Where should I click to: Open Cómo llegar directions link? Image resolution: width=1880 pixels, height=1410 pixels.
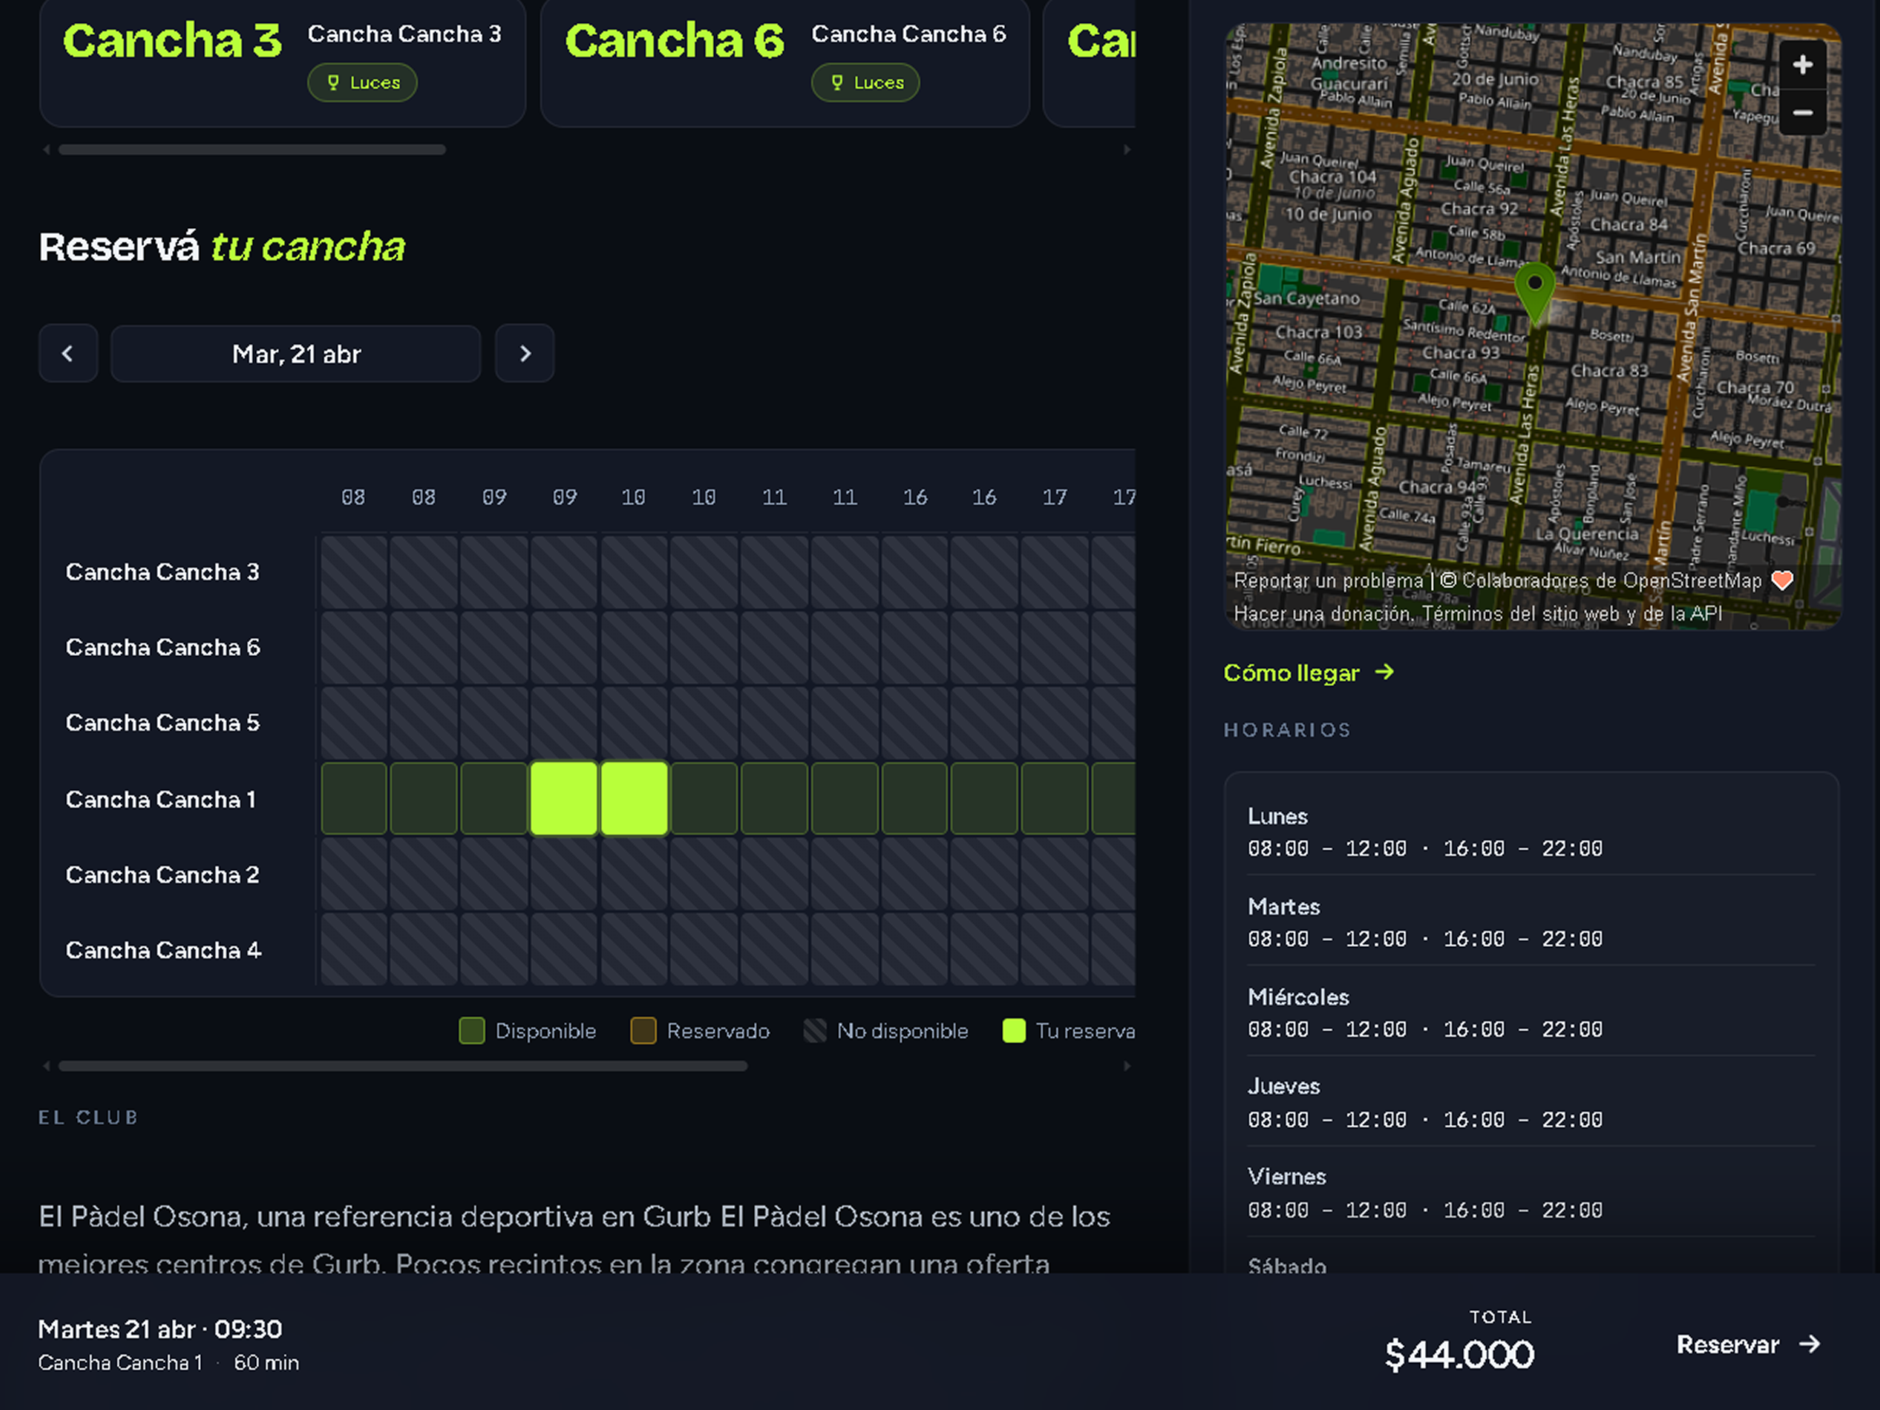point(1309,673)
